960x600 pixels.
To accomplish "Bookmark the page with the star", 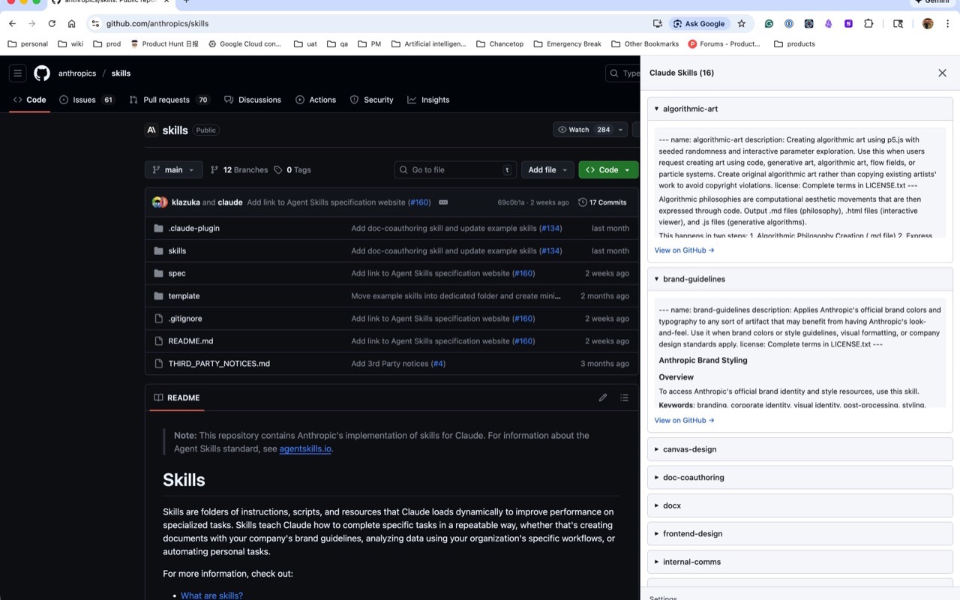I will click(742, 23).
